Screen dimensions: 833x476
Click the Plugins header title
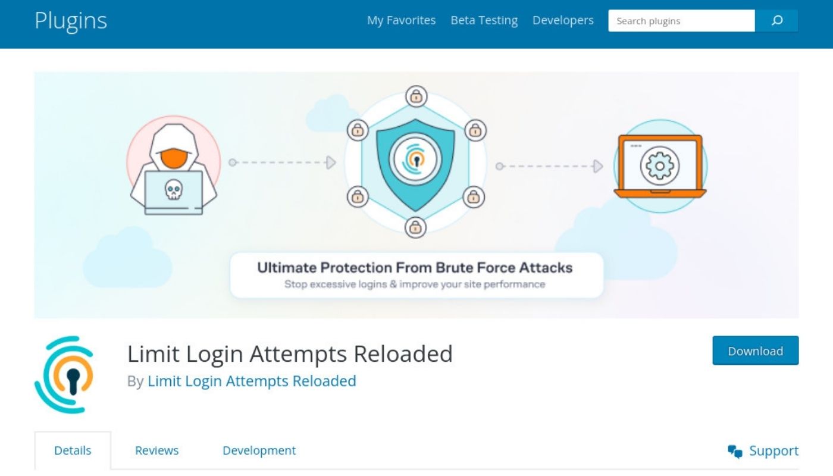(x=71, y=21)
